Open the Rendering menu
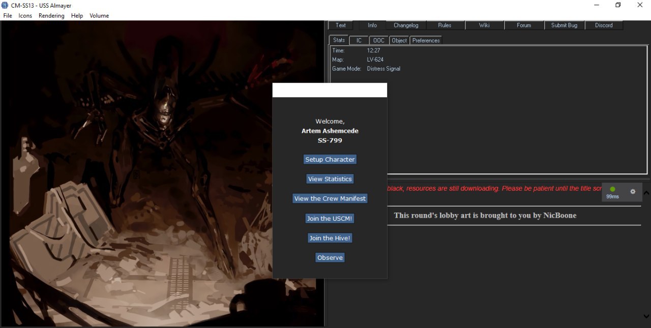 (51, 16)
